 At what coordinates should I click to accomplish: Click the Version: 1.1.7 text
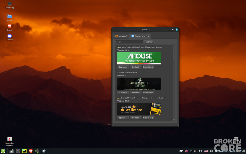click(x=123, y=76)
